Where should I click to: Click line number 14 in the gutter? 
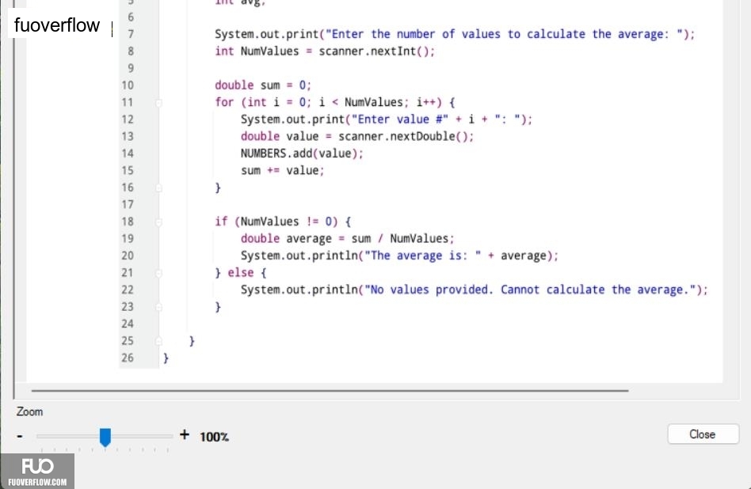[x=128, y=154]
